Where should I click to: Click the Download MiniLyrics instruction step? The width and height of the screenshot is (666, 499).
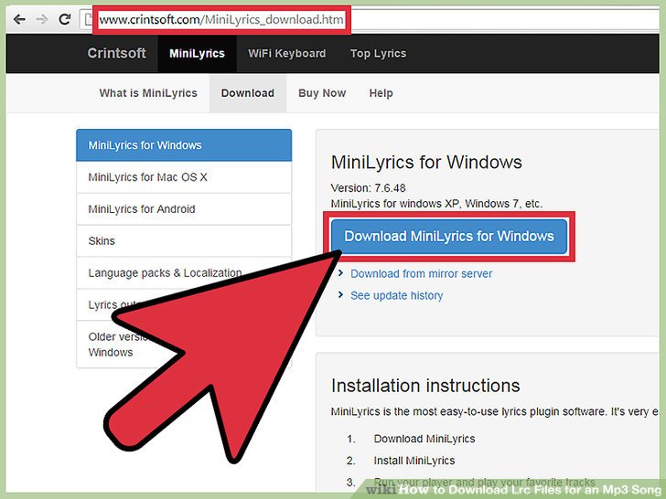tap(424, 439)
